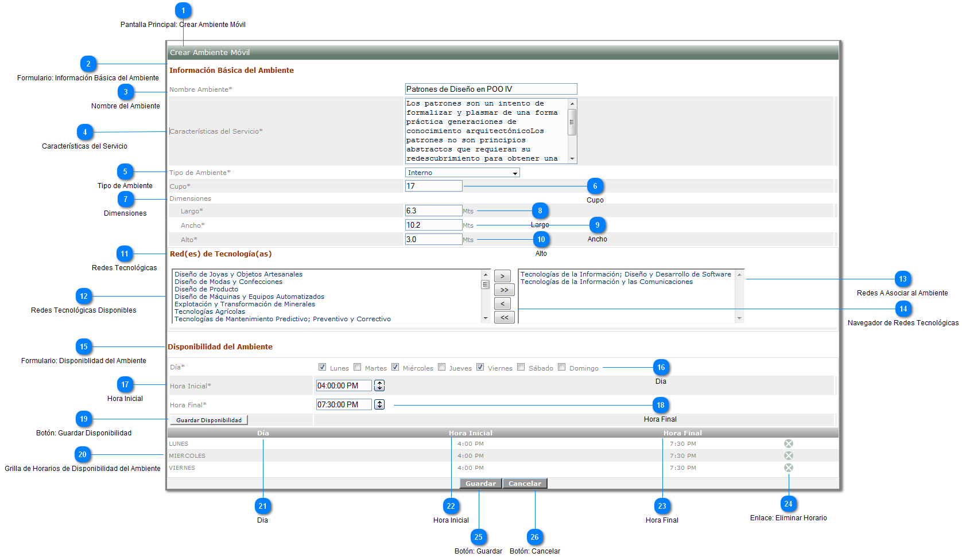Click Guardar Disponibilidad button
This screenshot has height=557, width=962.
coord(209,420)
